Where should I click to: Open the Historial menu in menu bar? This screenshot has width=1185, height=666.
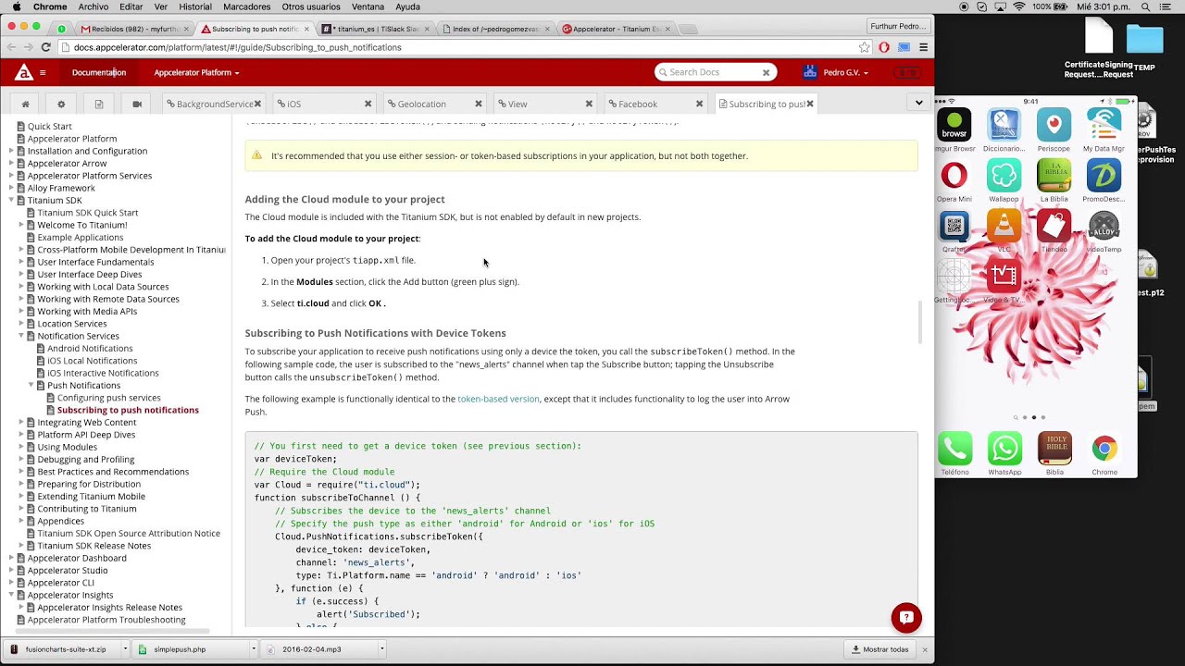coord(195,6)
